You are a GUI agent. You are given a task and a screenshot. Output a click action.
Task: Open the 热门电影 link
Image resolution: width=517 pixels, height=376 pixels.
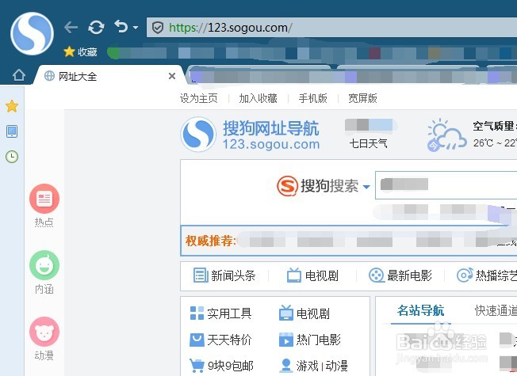click(x=319, y=340)
